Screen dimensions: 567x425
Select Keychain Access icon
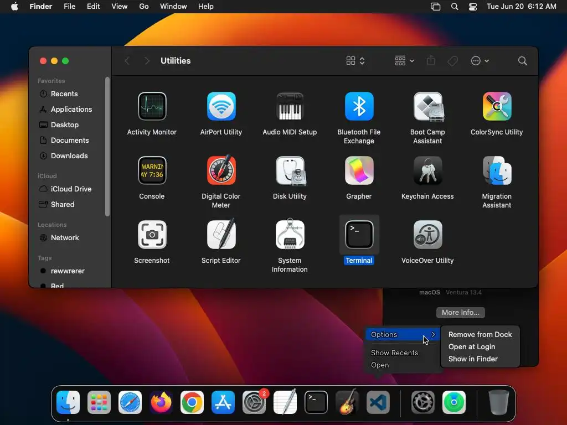[428, 170]
